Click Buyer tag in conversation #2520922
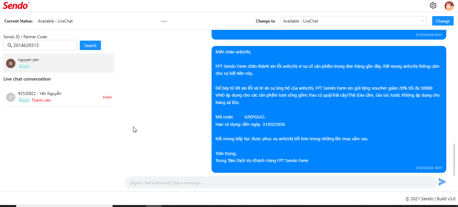Screen dimensions: 458x207 (x=24, y=100)
